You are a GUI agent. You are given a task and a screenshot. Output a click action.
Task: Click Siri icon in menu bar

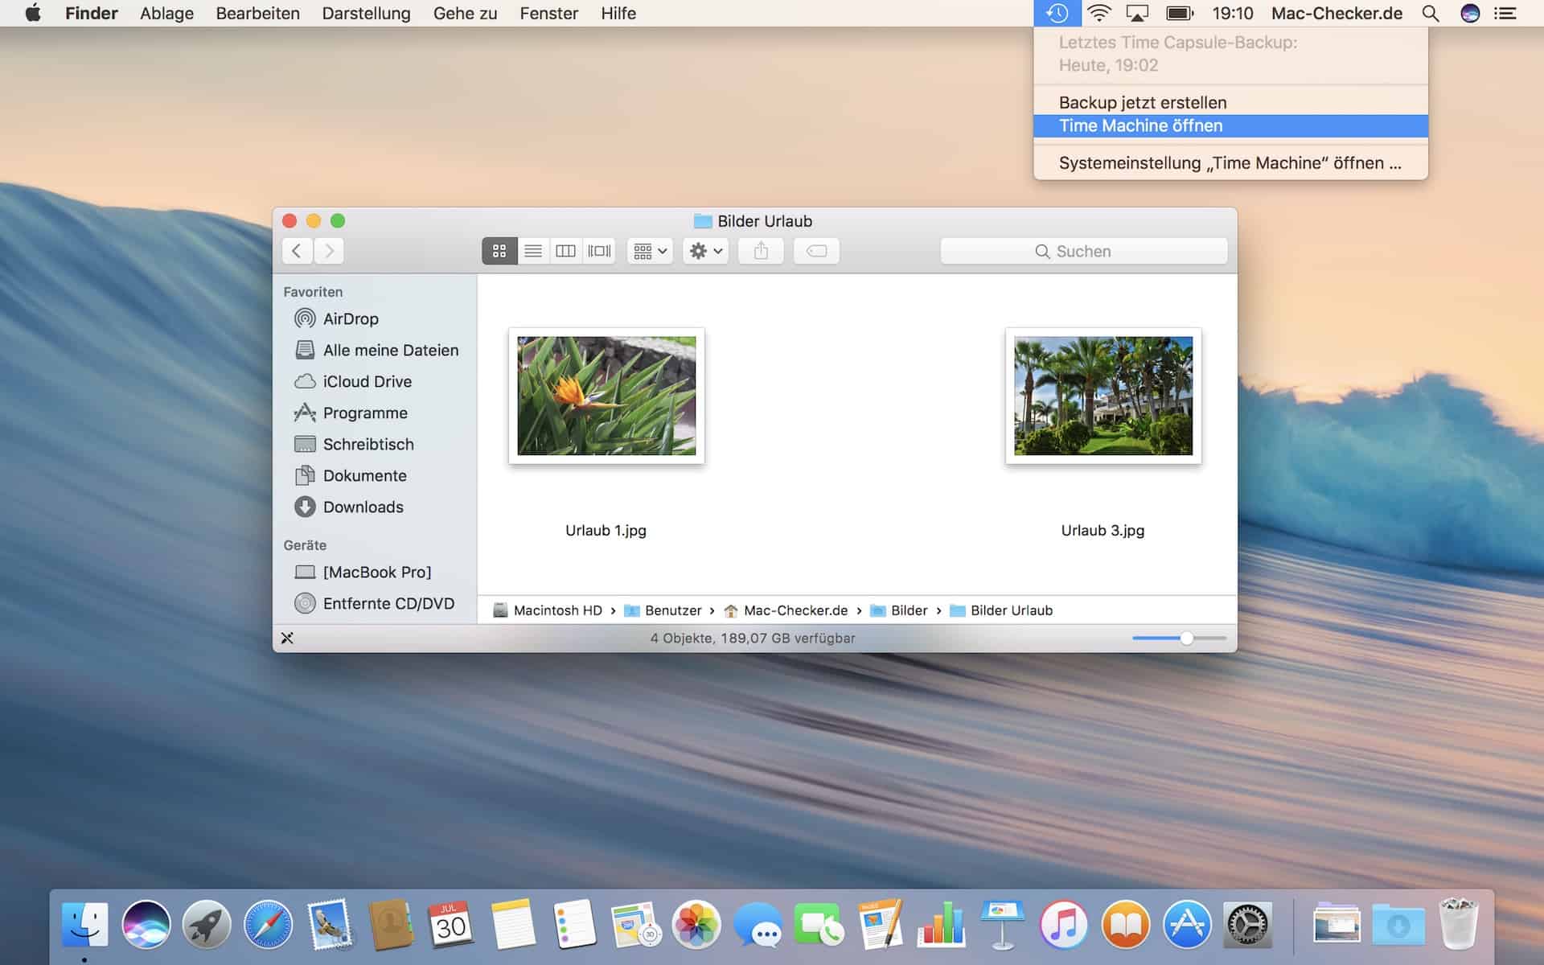(x=1470, y=13)
